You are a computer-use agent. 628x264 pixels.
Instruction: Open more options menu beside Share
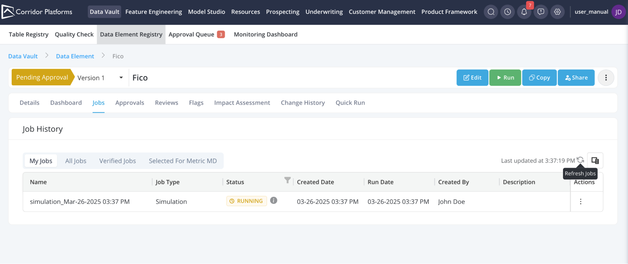(x=606, y=78)
